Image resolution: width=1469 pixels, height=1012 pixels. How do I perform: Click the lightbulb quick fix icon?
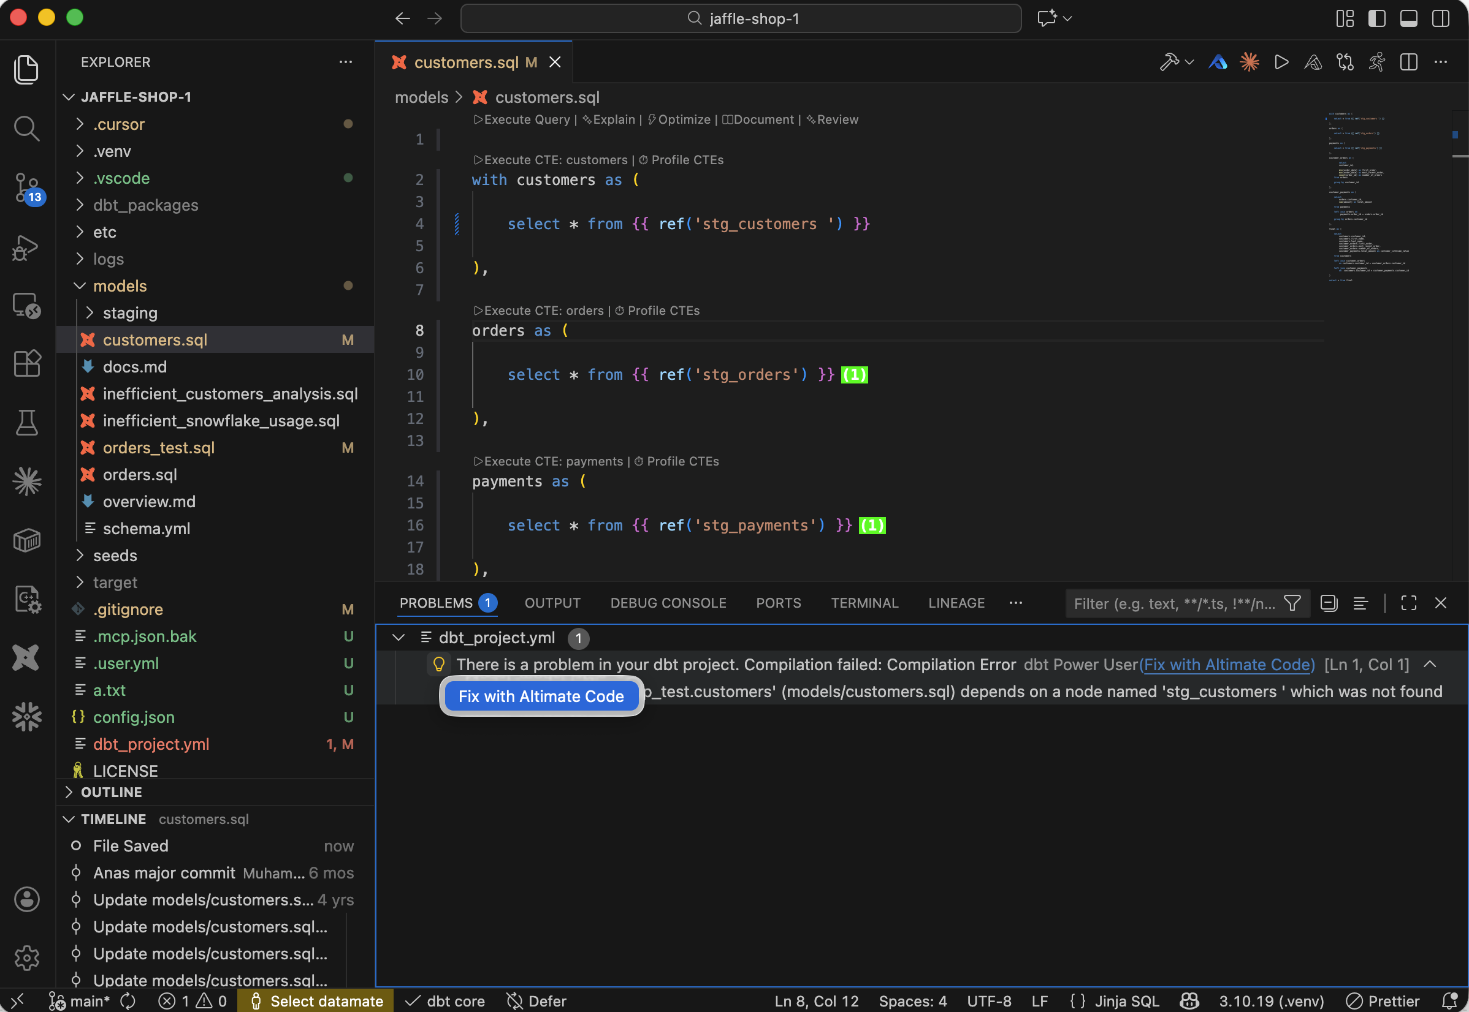click(x=438, y=665)
